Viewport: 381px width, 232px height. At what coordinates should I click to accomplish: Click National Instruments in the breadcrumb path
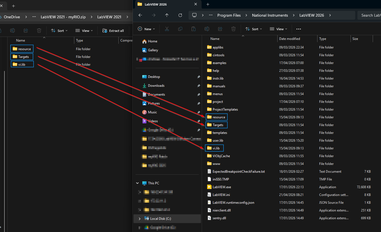pyautogui.click(x=270, y=15)
